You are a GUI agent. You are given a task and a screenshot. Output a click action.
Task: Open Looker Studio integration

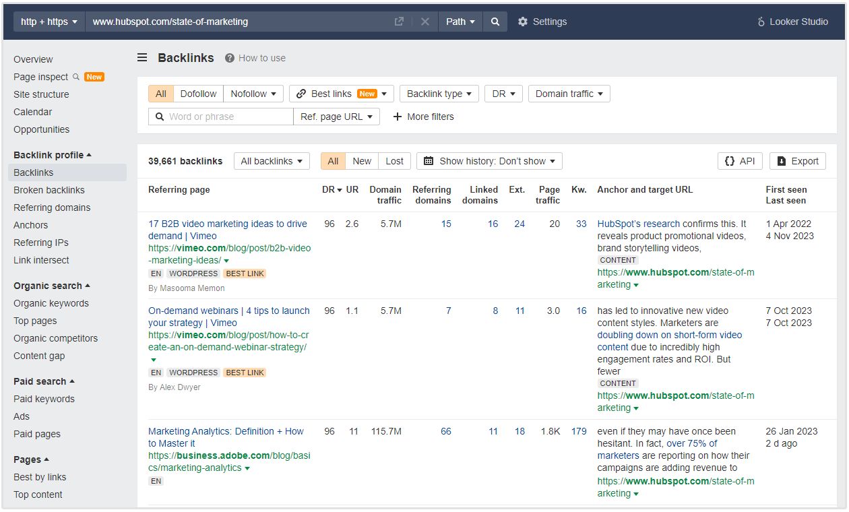[792, 22]
